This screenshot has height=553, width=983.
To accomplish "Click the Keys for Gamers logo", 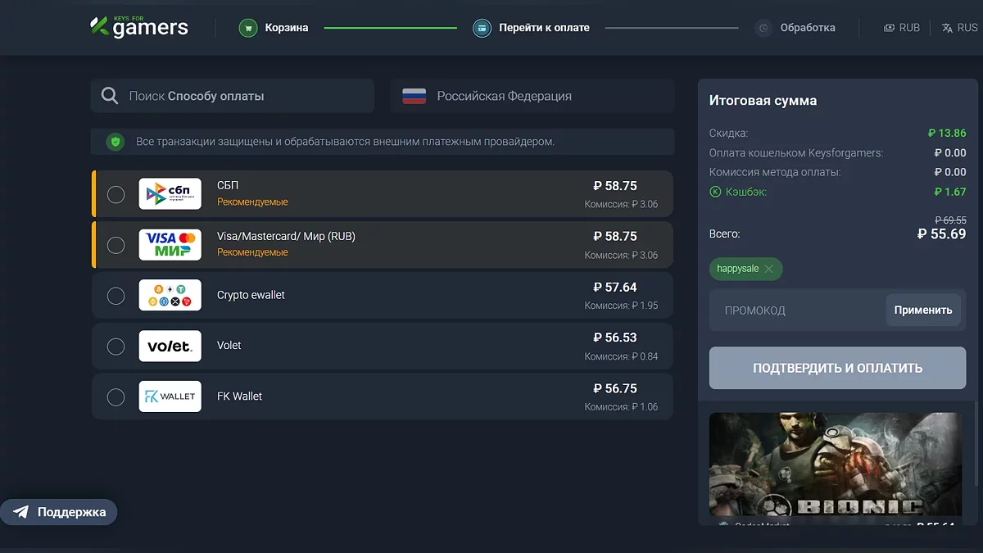I will tap(139, 27).
